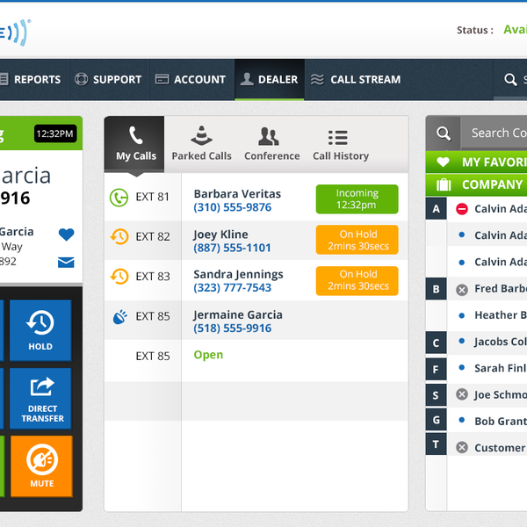The image size is (527, 527).
Task: Click the incoming call icon for EXT 81
Action: click(x=119, y=198)
